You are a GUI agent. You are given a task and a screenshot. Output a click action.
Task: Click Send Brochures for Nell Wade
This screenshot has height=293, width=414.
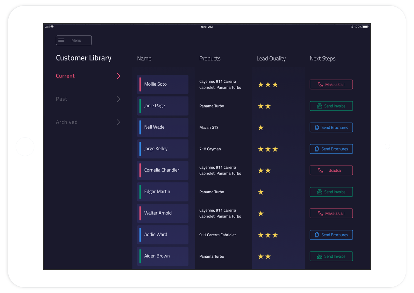click(x=331, y=127)
